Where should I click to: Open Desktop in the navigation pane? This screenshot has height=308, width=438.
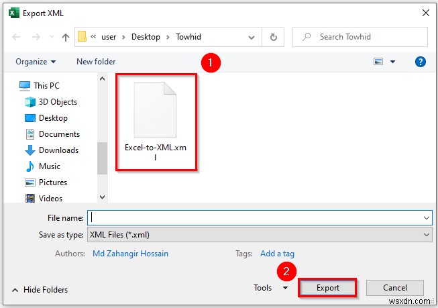coord(46,118)
